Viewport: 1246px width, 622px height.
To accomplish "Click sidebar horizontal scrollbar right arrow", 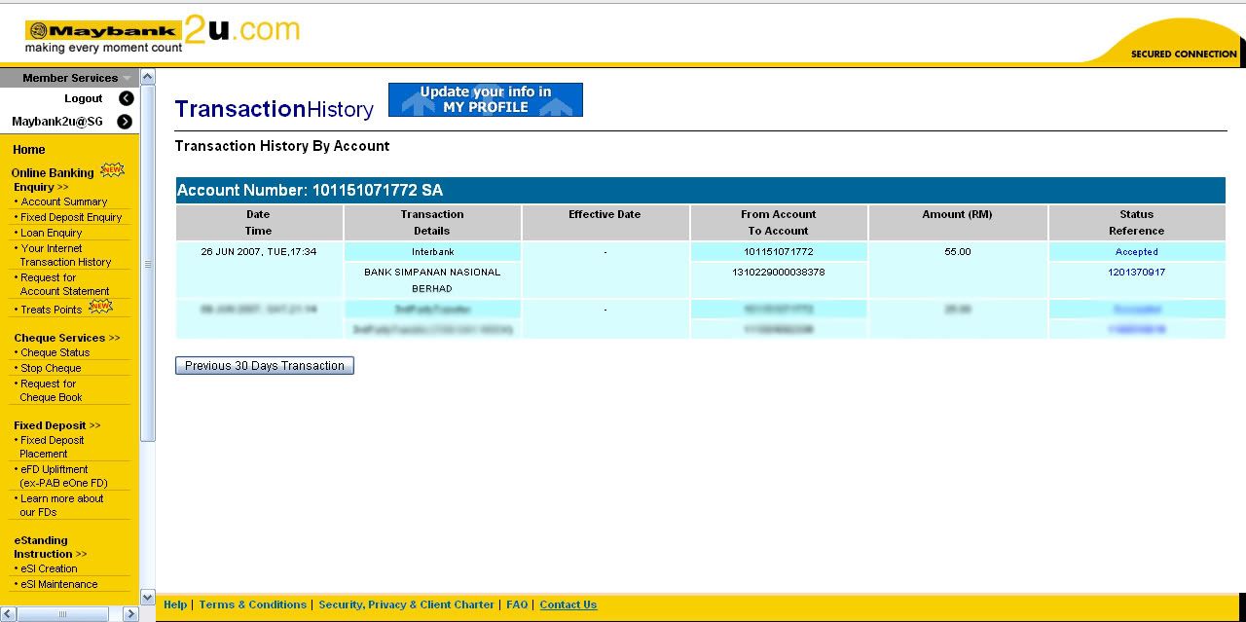I will point(130,614).
